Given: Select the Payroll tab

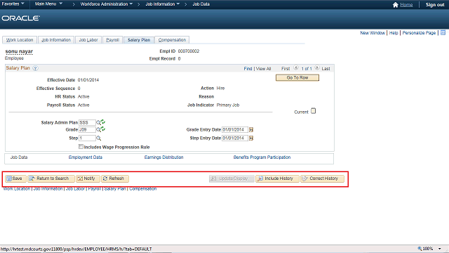Looking at the screenshot, I should [112, 40].
